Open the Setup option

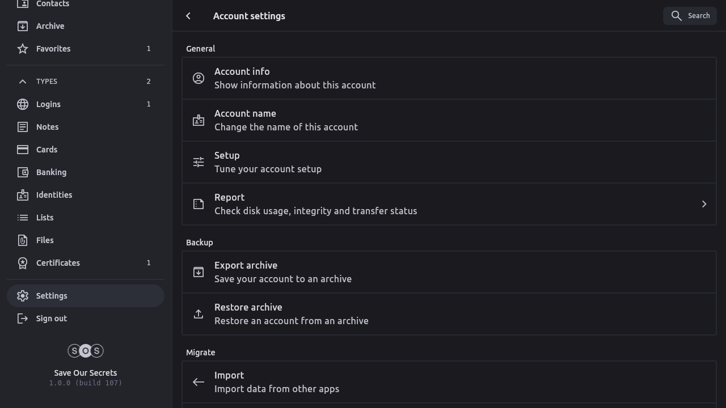pyautogui.click(x=449, y=162)
